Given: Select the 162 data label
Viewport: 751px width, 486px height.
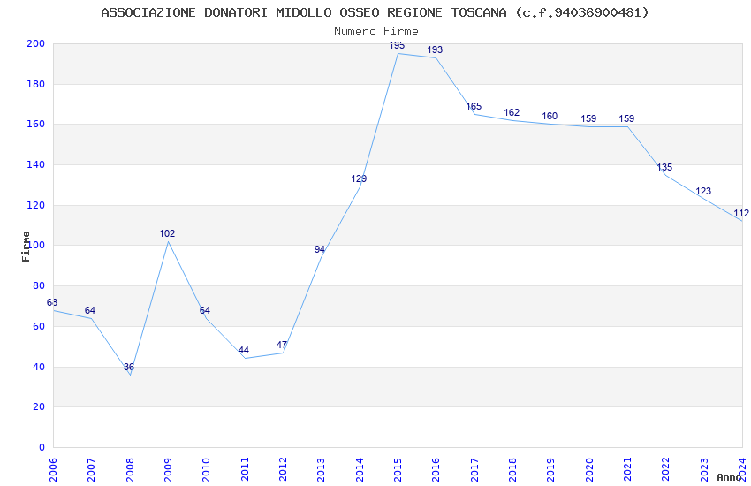Looking at the screenshot, I should (x=512, y=112).
